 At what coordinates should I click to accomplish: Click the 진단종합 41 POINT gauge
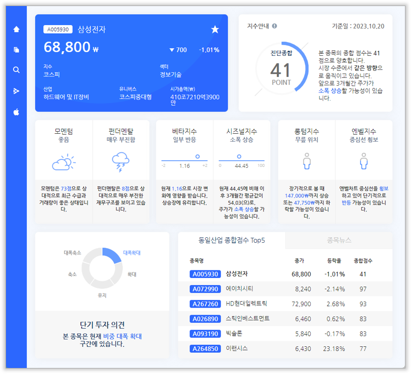tap(282, 68)
